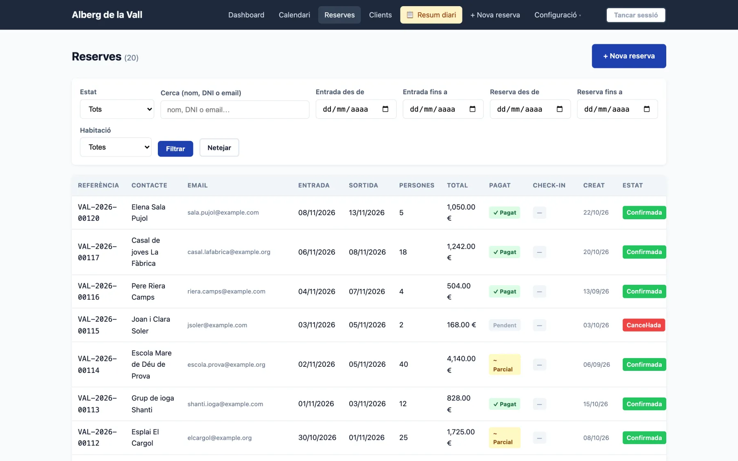Select the Reserves nav item

[339, 15]
